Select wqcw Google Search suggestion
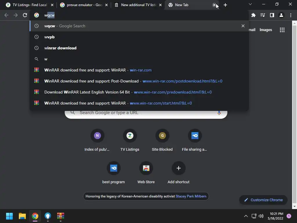297x223 pixels. (x=139, y=26)
